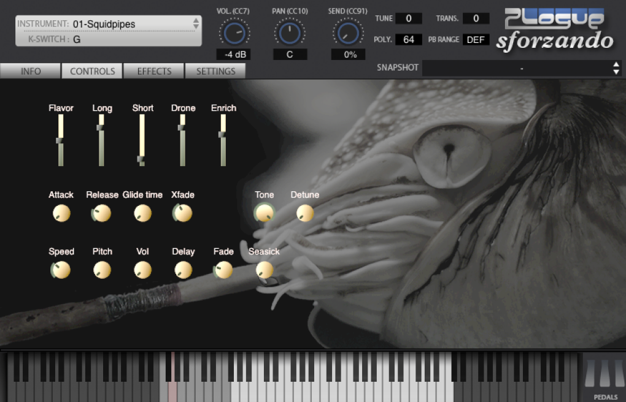Click the K-SWITCH value G

click(77, 39)
